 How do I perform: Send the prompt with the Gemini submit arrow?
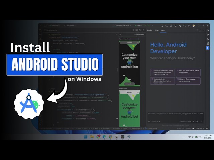point(201,121)
